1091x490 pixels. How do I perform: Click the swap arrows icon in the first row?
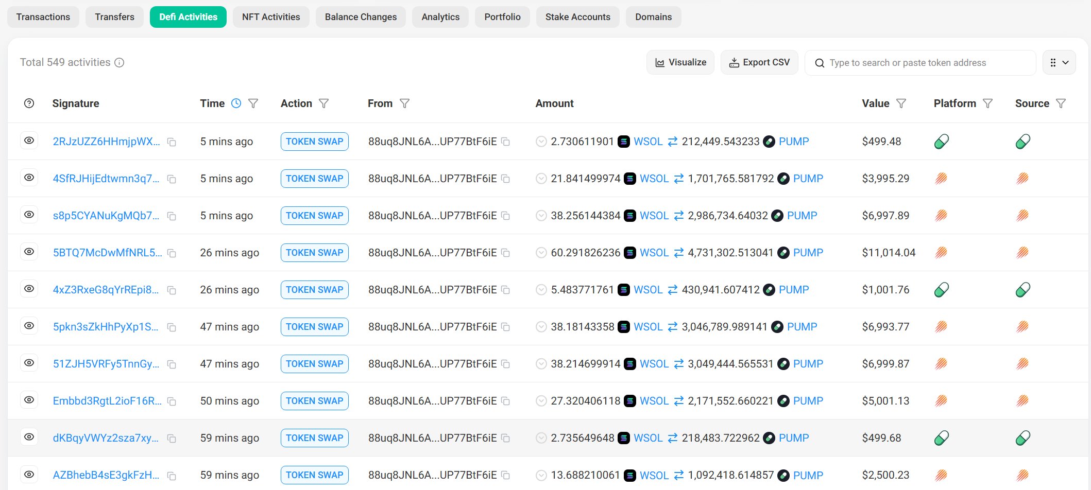pos(673,141)
